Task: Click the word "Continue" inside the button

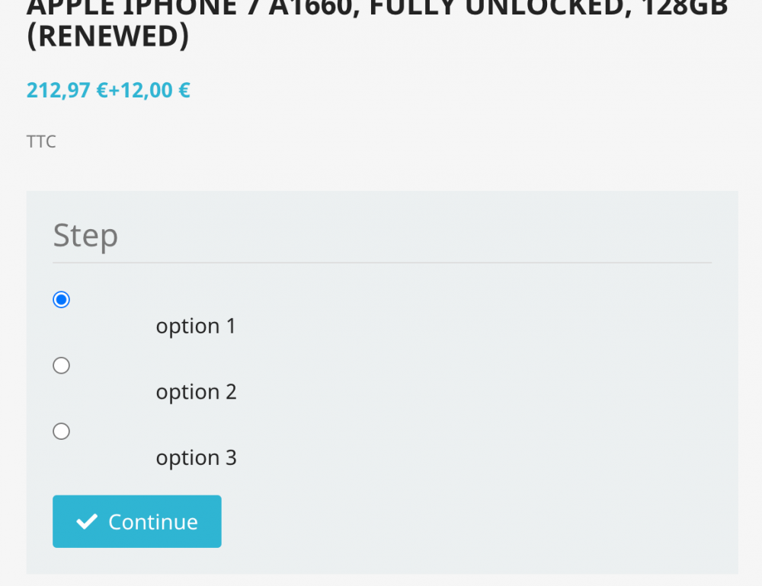Action: [x=153, y=522]
